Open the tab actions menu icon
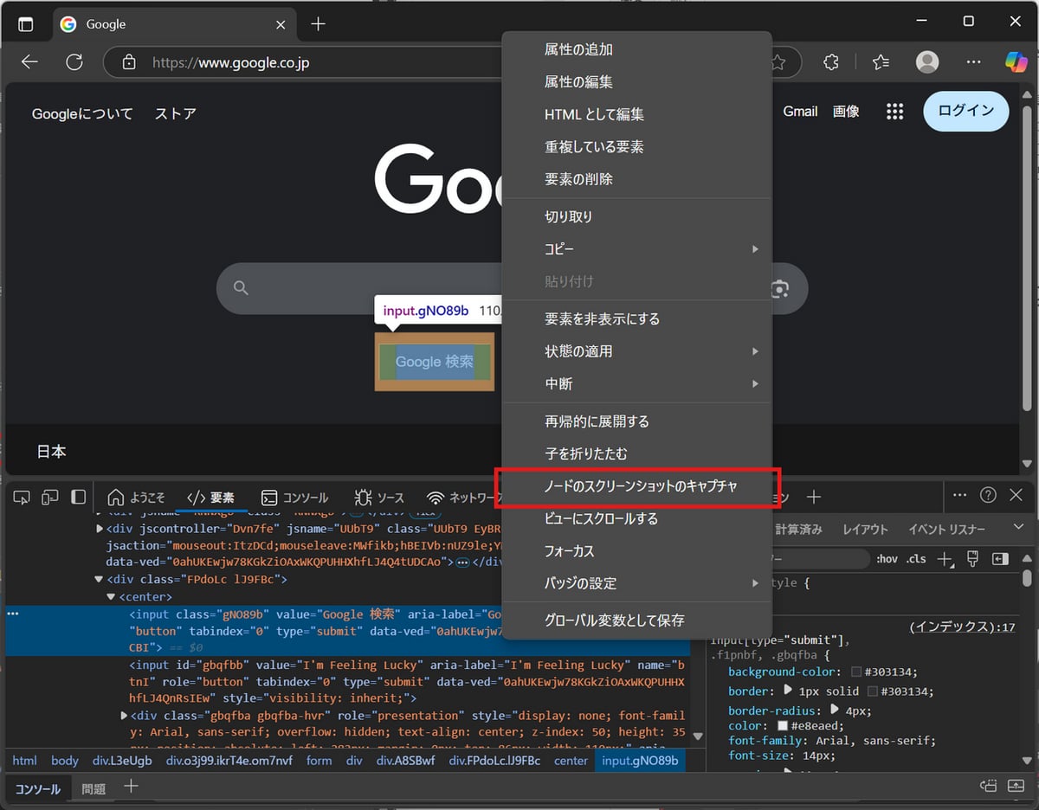 tap(26, 24)
